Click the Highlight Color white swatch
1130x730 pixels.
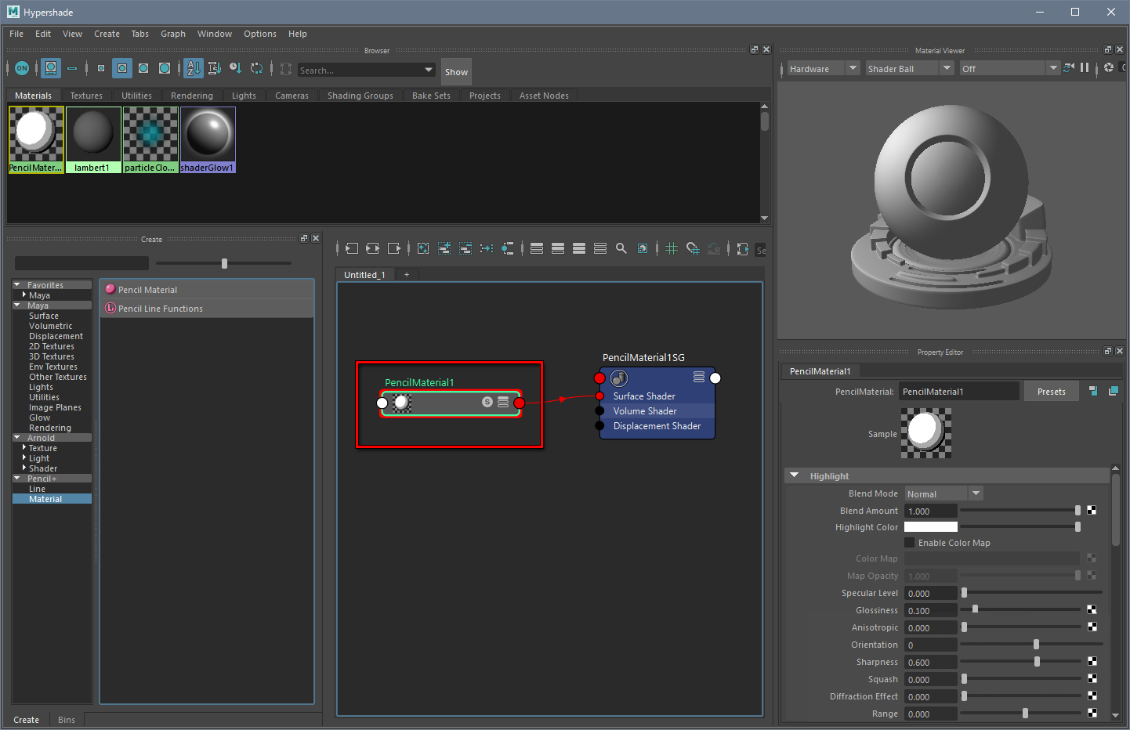coord(931,527)
